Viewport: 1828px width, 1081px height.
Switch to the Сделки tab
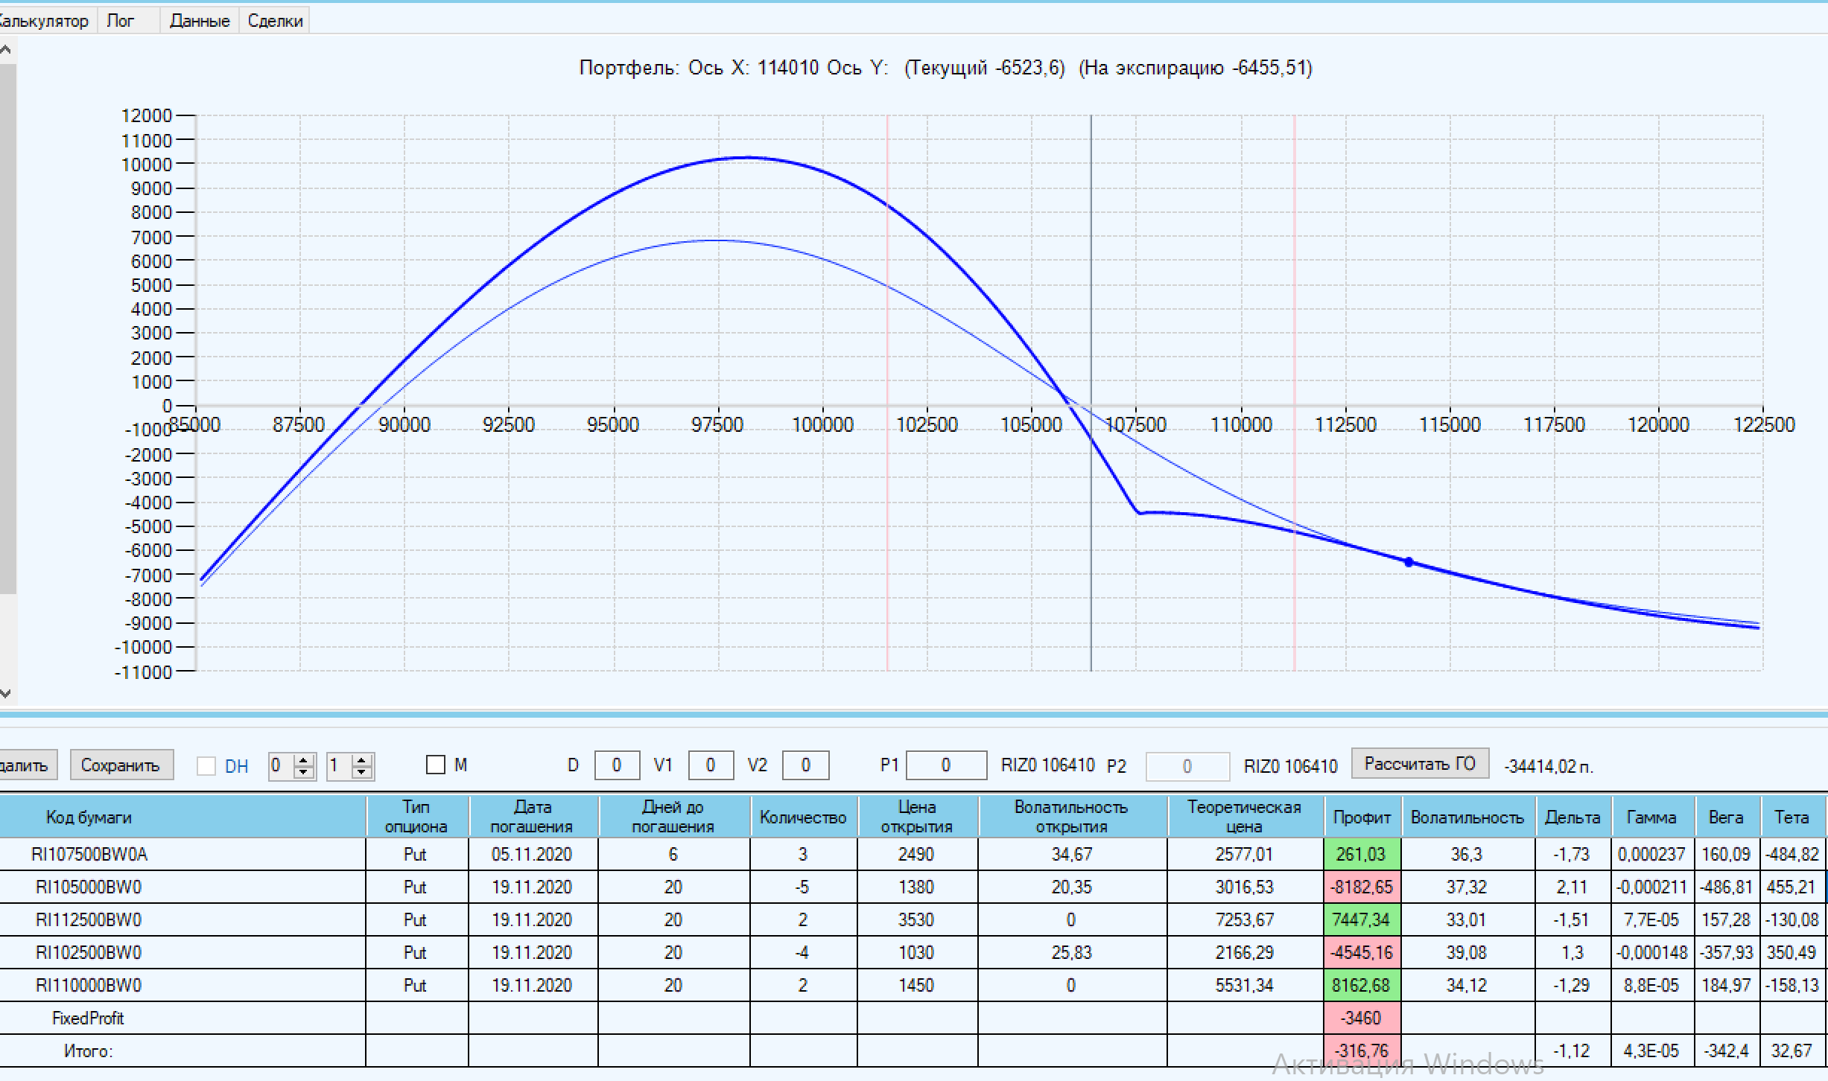pos(275,21)
